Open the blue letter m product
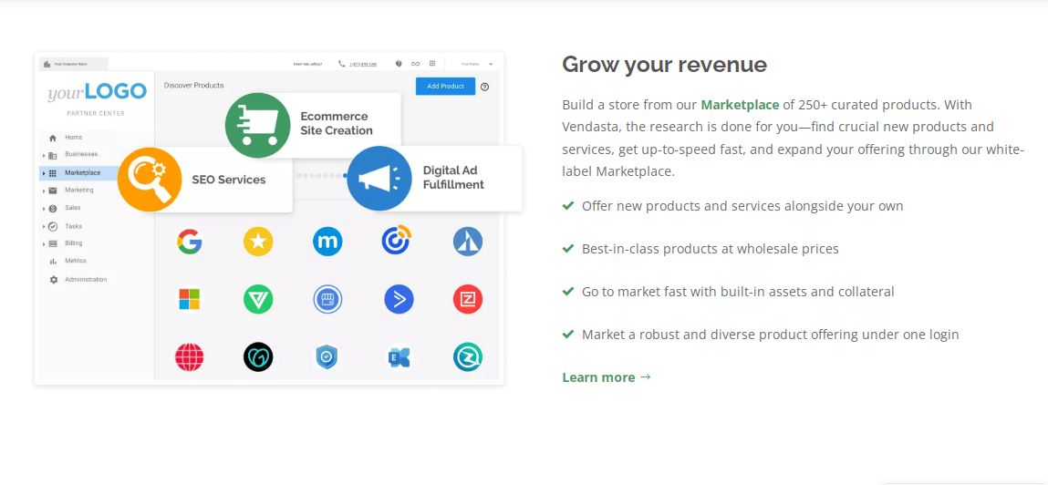The height and width of the screenshot is (485, 1048). (x=327, y=242)
